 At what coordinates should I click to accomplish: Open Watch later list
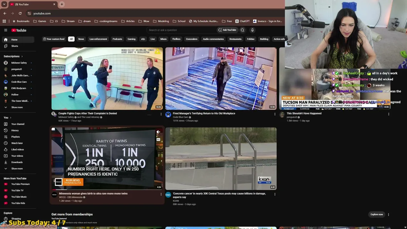point(17,143)
